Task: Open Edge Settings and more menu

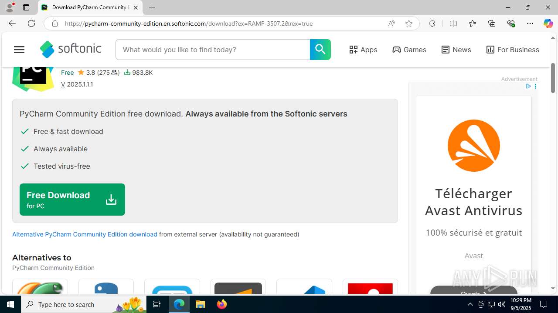Action: coord(530,23)
